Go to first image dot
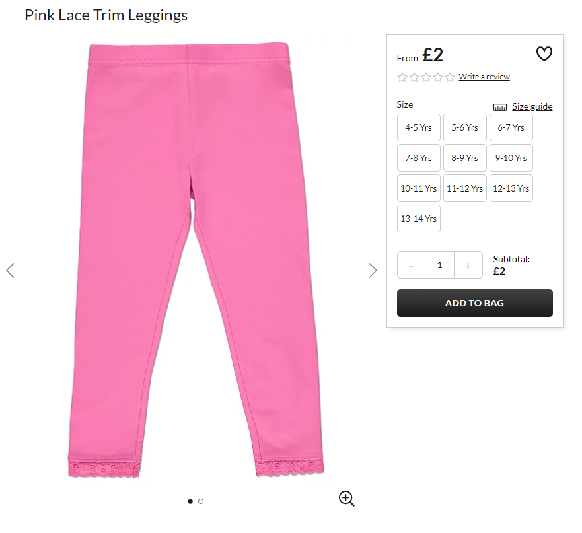This screenshot has height=533, width=582. click(190, 501)
